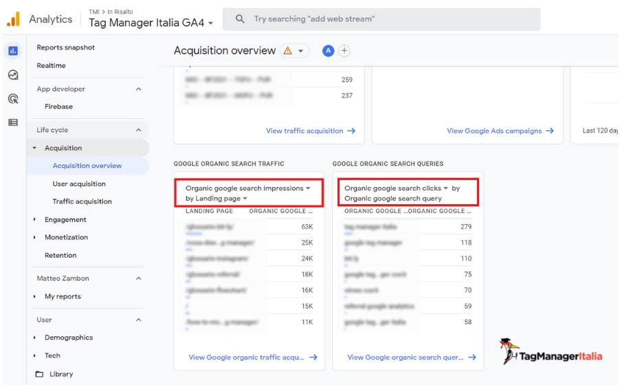The width and height of the screenshot is (620, 385).
Task: Select Acquisition overview in sidebar
Action: (87, 166)
